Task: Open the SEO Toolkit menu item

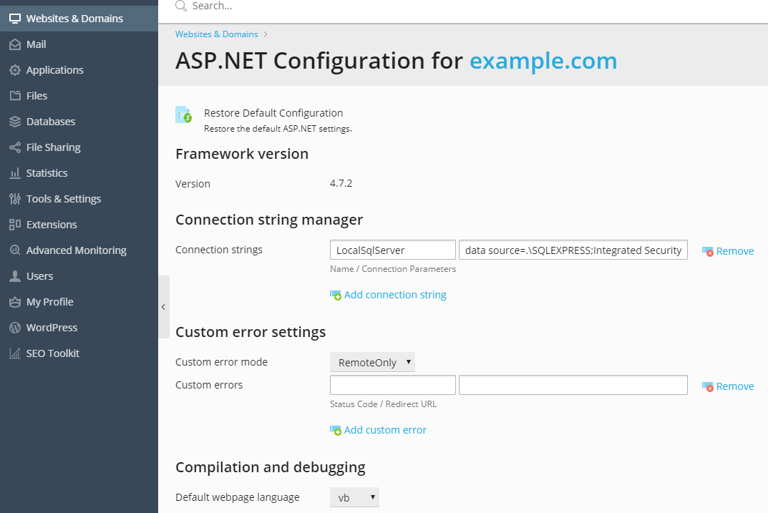Action: click(x=52, y=353)
